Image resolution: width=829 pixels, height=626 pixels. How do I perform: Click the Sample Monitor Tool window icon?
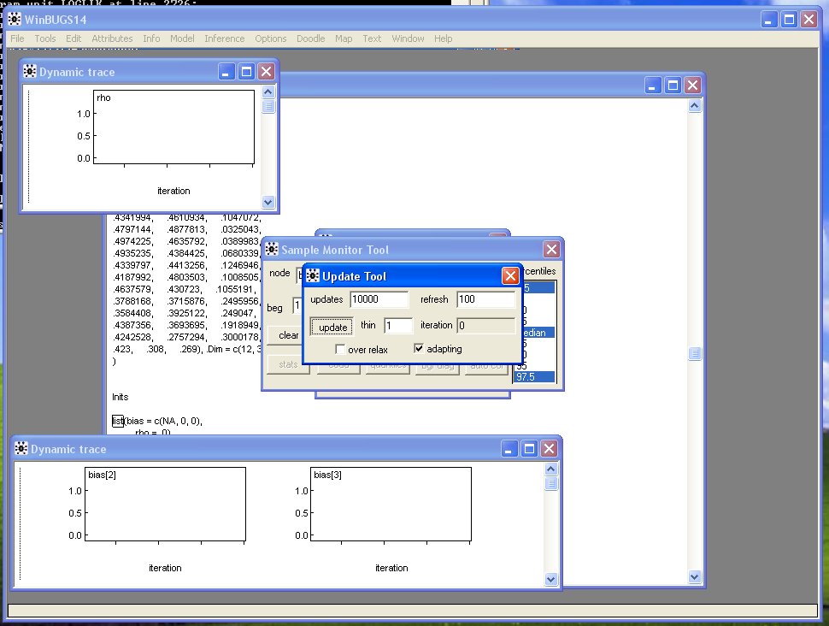click(272, 250)
